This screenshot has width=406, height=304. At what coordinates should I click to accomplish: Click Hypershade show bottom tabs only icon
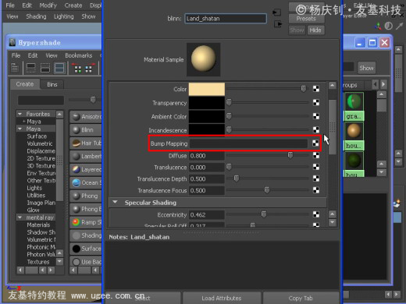pos(45,68)
